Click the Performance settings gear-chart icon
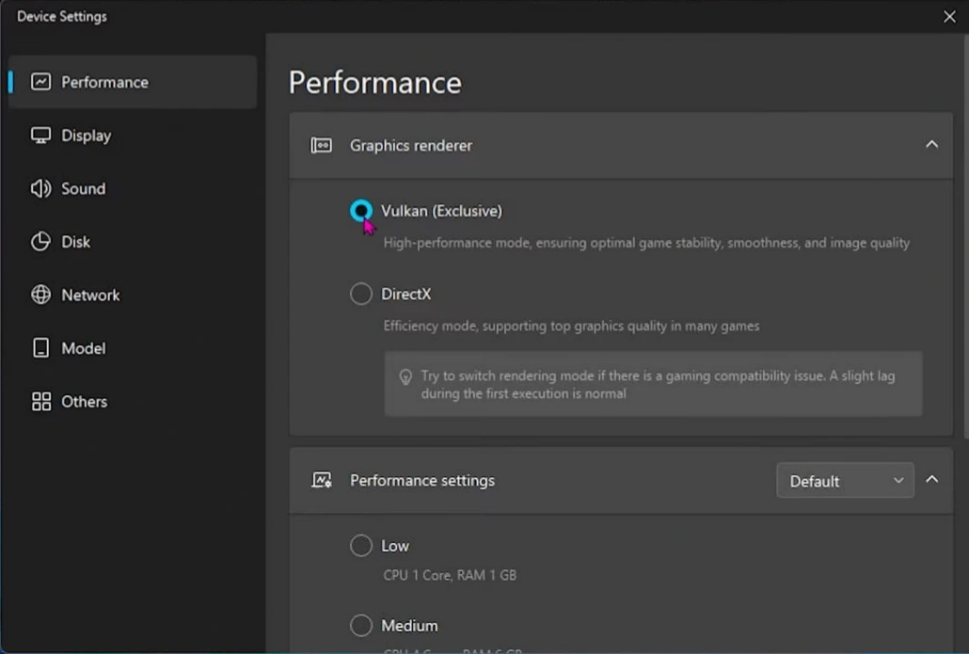This screenshot has width=969, height=654. point(320,480)
